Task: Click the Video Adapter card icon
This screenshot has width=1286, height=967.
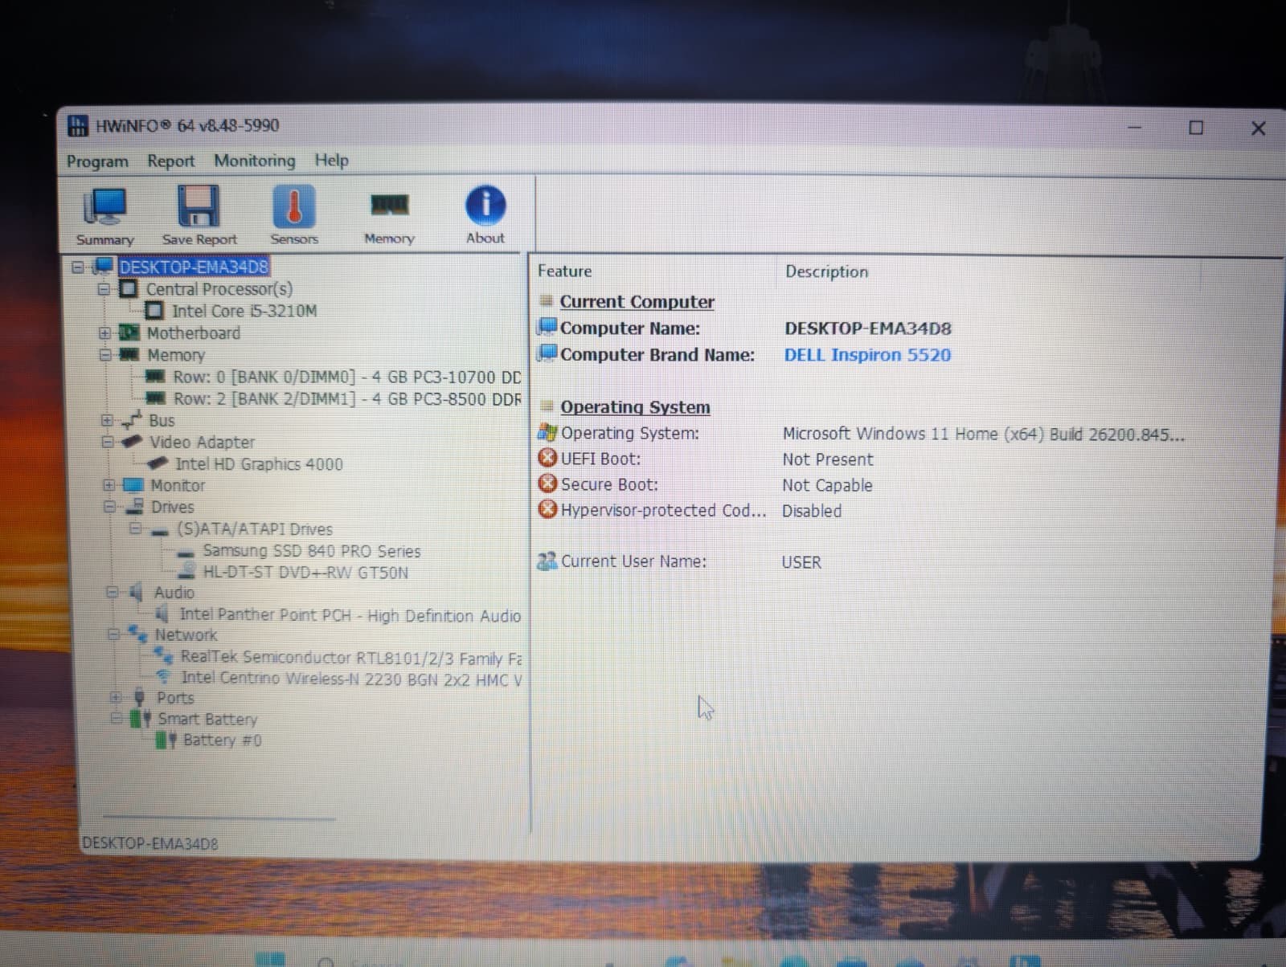Action: pos(133,442)
